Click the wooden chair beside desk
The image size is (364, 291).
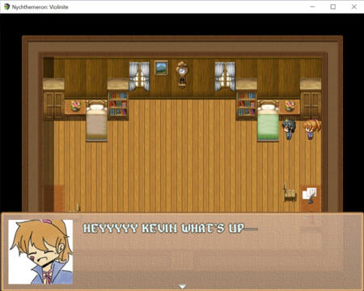(x=290, y=192)
